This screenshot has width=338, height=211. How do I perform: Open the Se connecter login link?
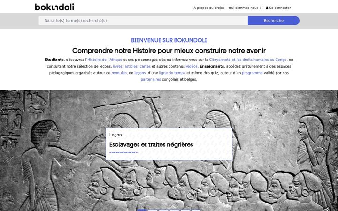coord(278,8)
